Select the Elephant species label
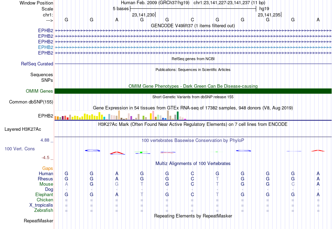332x229 pixels. (x=44, y=194)
